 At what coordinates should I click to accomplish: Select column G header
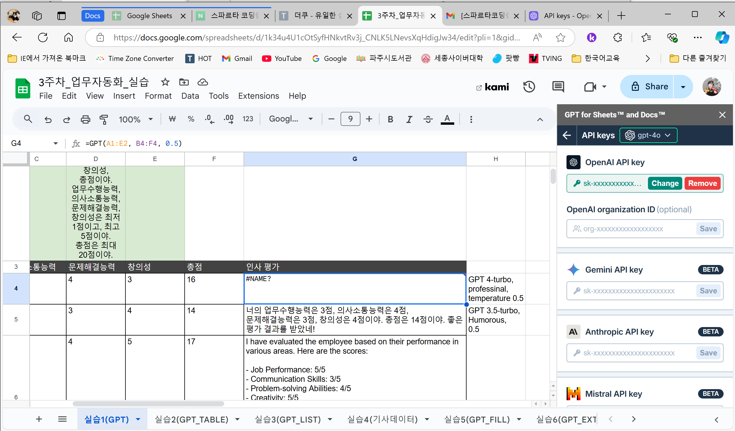point(355,159)
